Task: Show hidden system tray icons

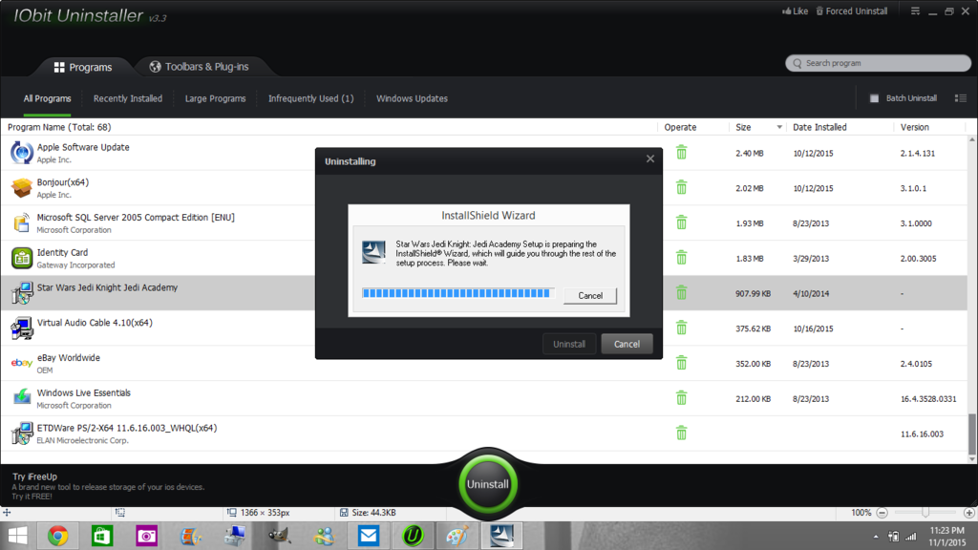Action: tap(876, 537)
